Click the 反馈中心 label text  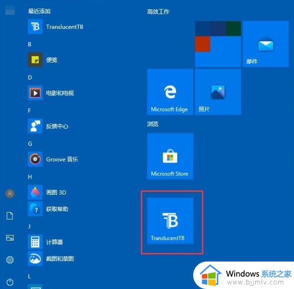tap(57, 126)
